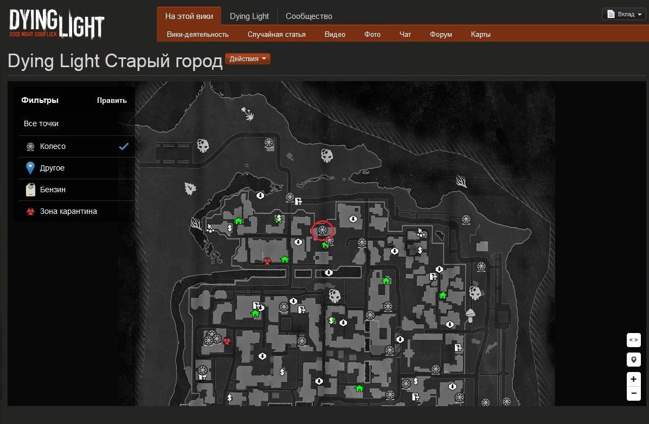The width and height of the screenshot is (649, 424).
Task: Expand the Действия dropdown button
Action: pos(248,58)
